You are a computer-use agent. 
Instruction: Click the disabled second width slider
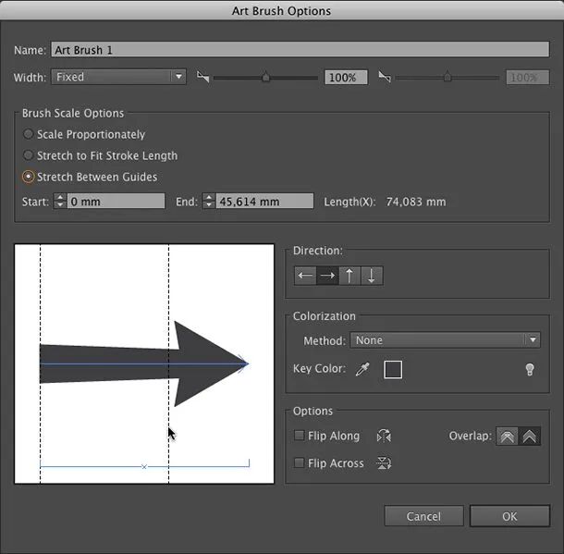(x=448, y=77)
